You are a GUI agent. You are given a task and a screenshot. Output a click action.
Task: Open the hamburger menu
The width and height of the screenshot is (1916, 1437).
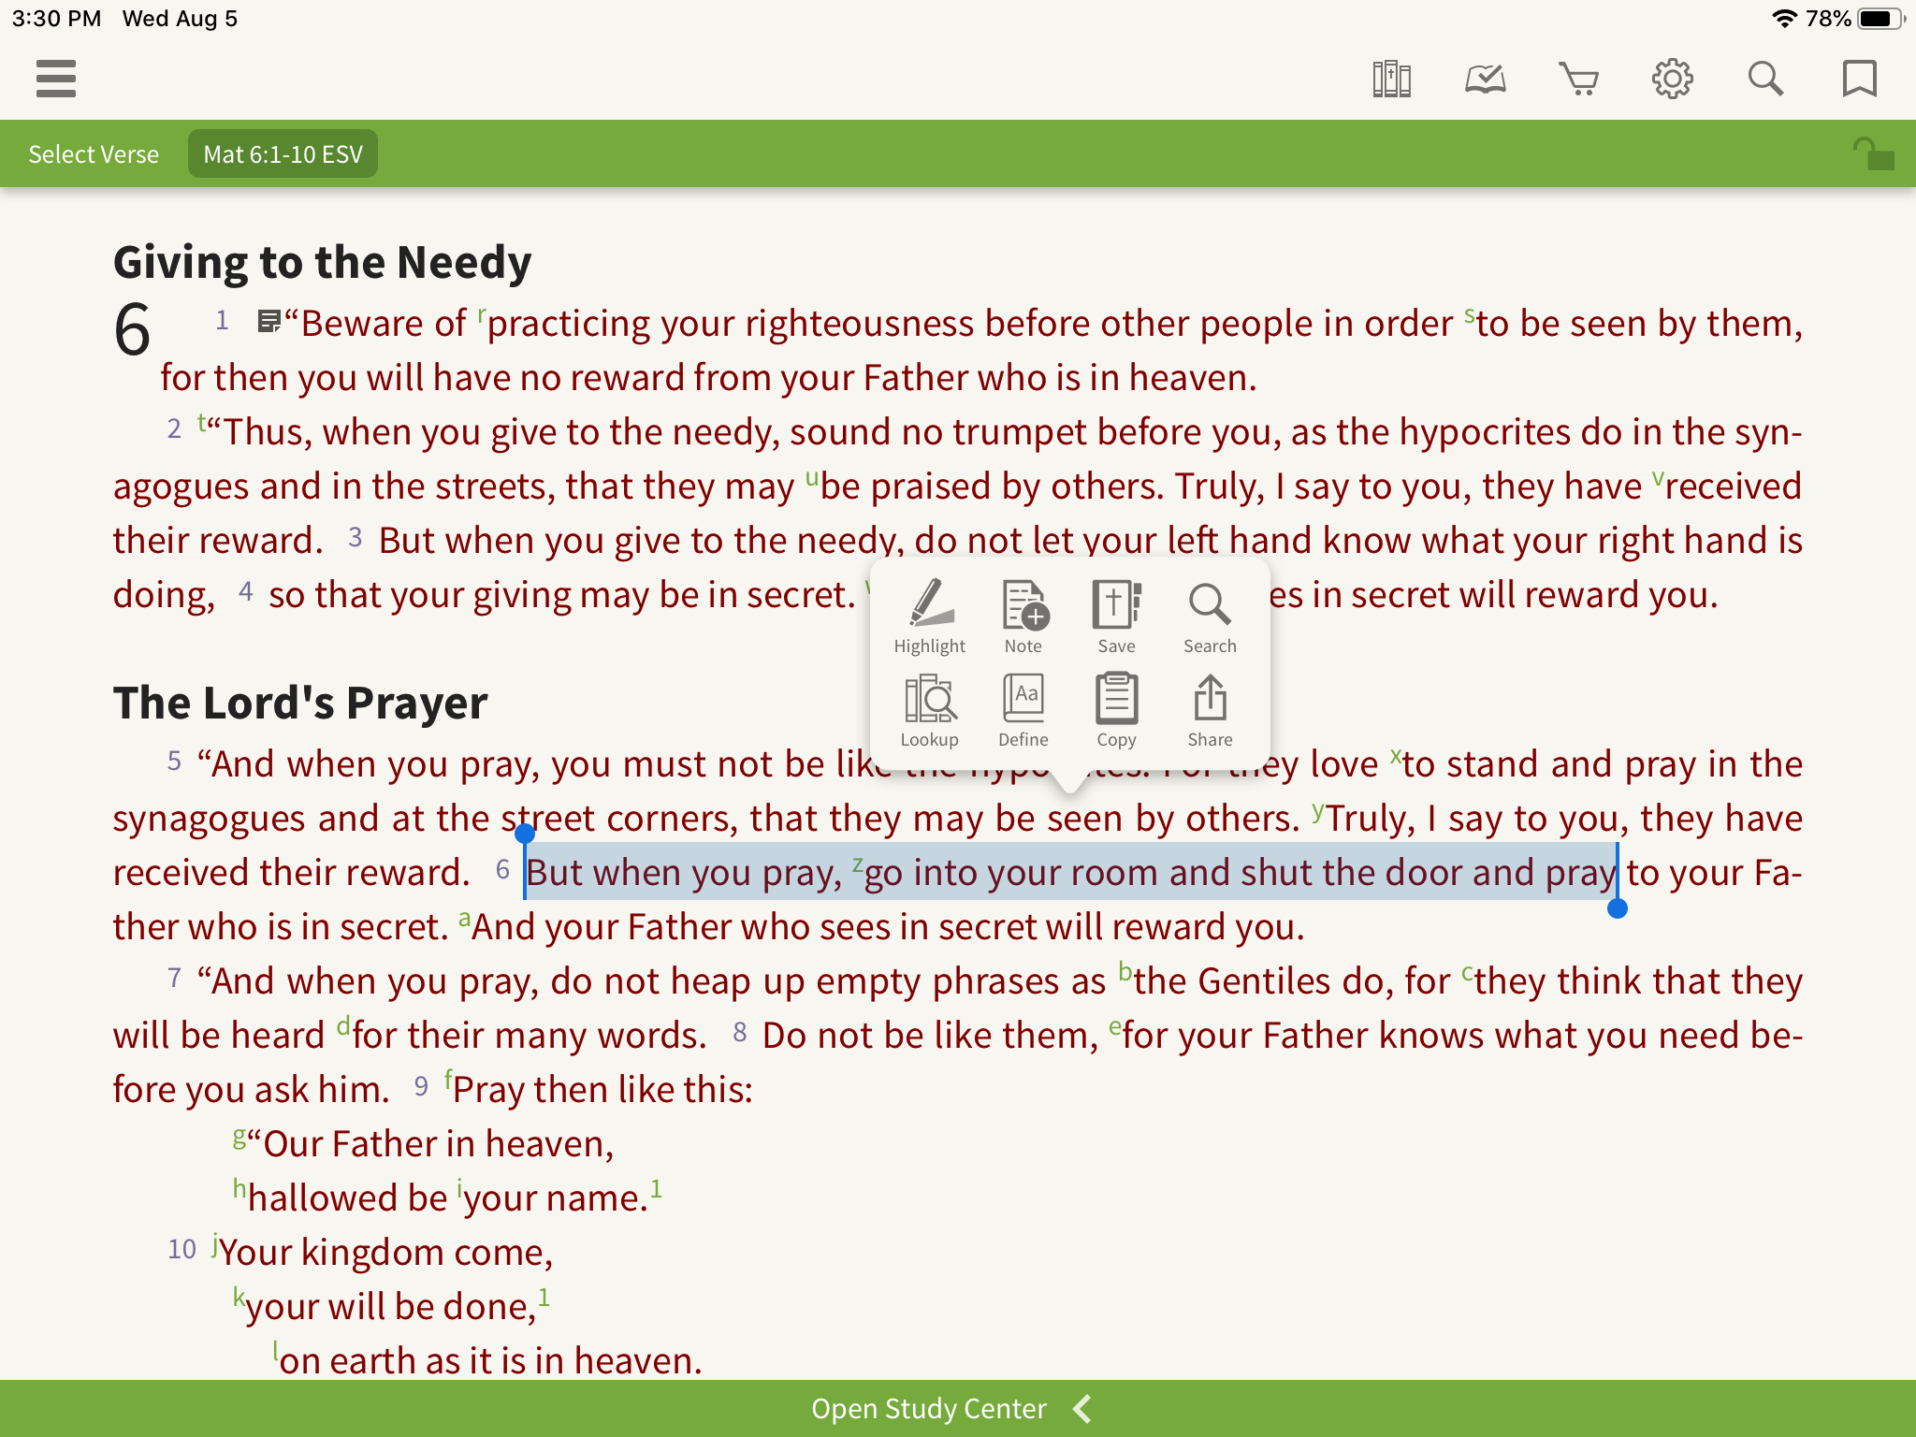coord(56,79)
